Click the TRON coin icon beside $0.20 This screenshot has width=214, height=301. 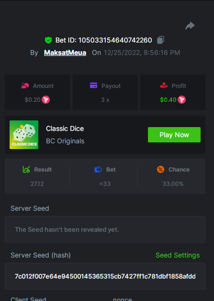coord(46,100)
